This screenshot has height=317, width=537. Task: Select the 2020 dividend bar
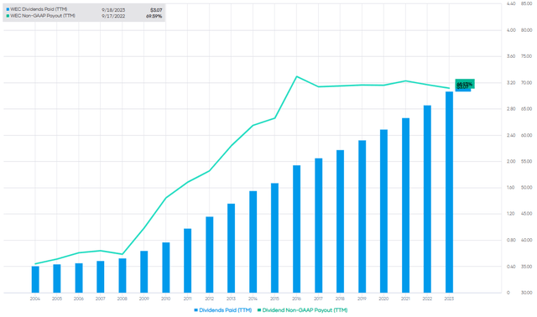click(x=383, y=210)
